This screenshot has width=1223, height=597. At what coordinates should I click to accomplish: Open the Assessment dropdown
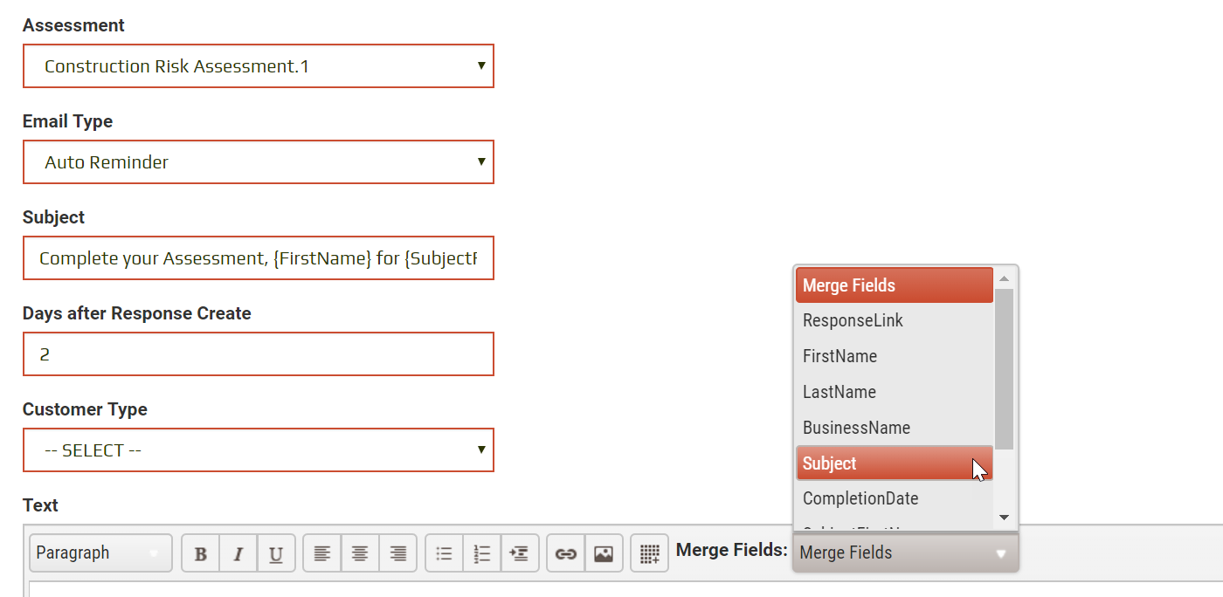tap(259, 66)
